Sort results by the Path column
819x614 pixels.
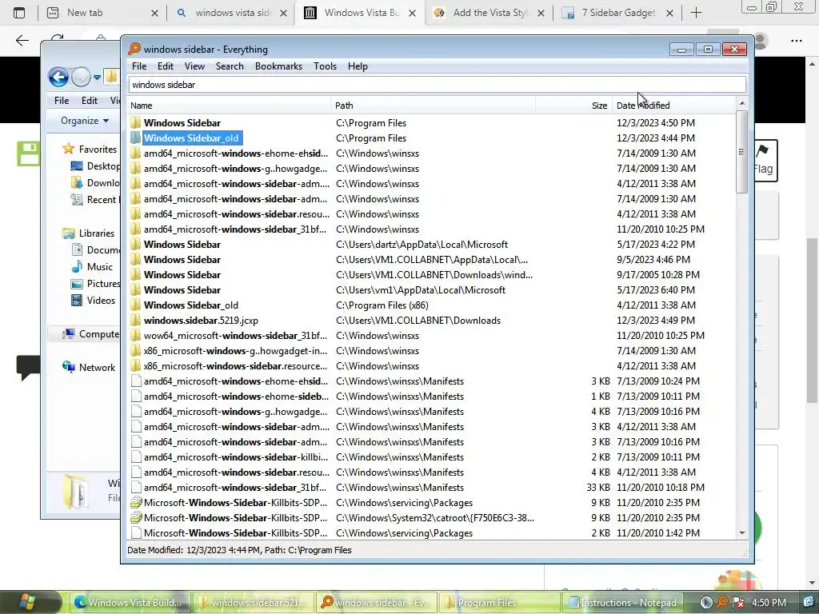coord(433,106)
